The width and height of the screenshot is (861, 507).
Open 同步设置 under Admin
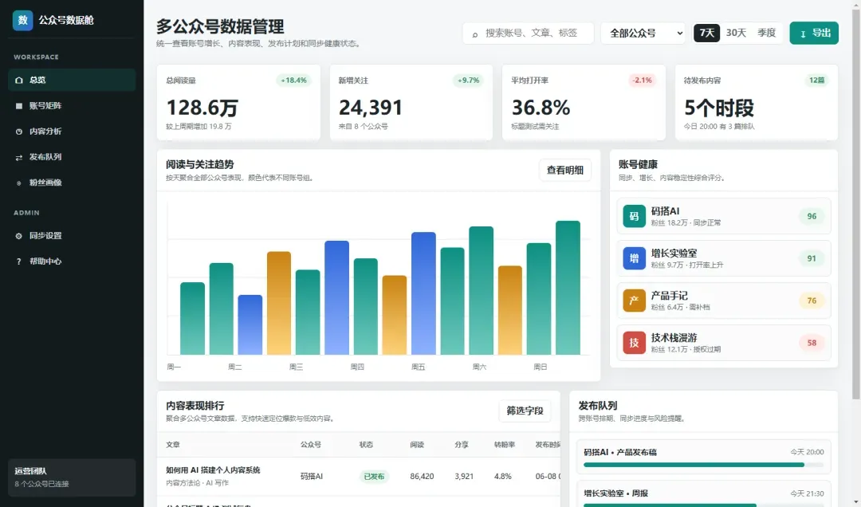(x=72, y=236)
